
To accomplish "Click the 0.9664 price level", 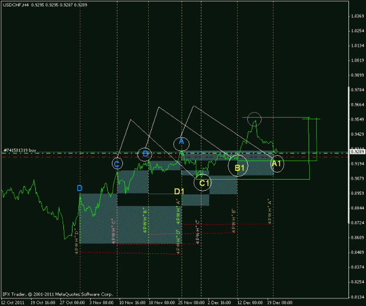I will point(357,105).
